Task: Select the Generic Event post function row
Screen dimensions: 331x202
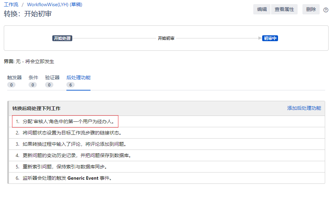Action: coord(67,178)
